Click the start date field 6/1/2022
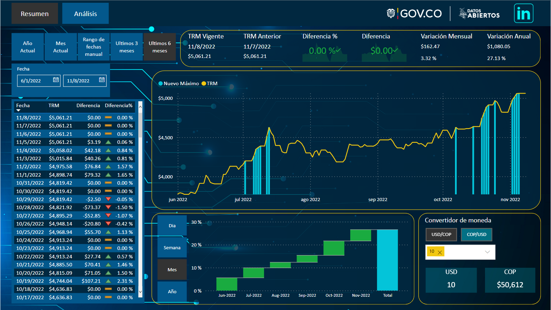Screen dimensions: 551x310 coord(35,81)
